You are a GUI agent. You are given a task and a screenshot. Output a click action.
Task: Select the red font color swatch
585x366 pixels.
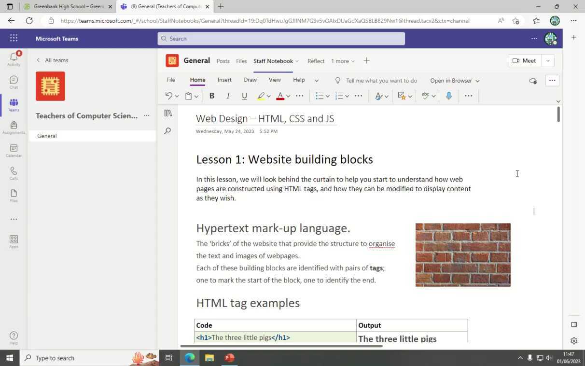coord(280,96)
